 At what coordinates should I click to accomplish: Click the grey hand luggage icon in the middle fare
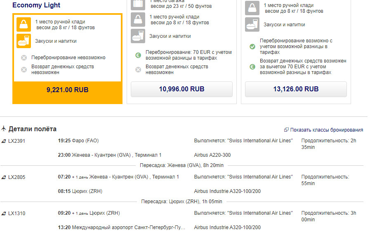(x=138, y=19)
